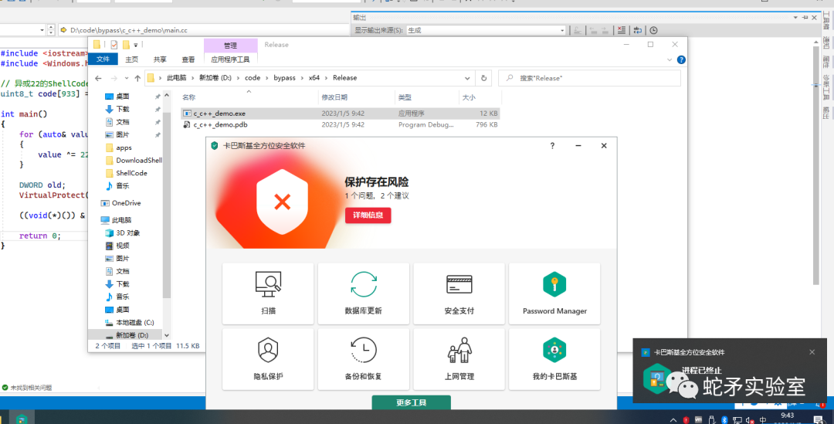Open the File Explorer help icon
Viewport: 834px width, 424px height.
tap(681, 59)
